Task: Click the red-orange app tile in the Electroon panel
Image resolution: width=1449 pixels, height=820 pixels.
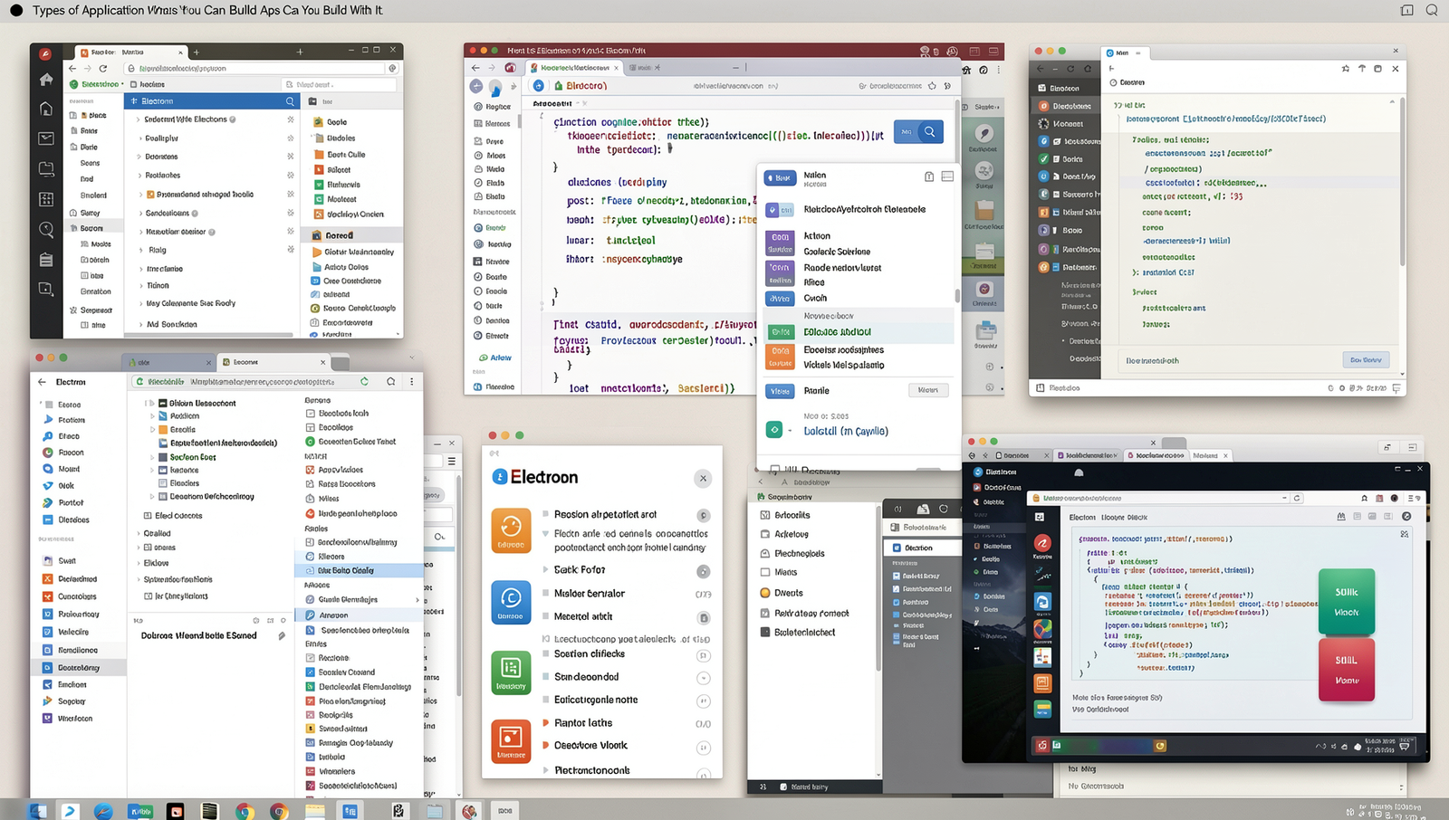Action: pyautogui.click(x=511, y=742)
